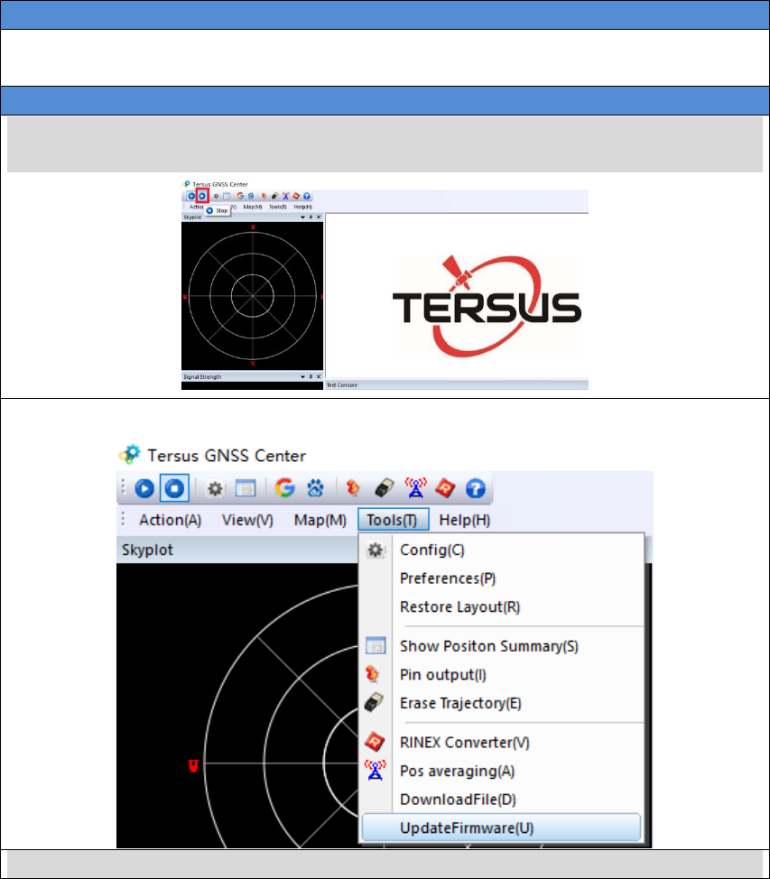Viewport: 770px width, 879px height.
Task: Open Action(A) menu in the window with open Tools menu
Action: (170, 520)
